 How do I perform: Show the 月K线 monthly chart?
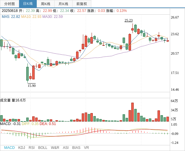point(63,4)
